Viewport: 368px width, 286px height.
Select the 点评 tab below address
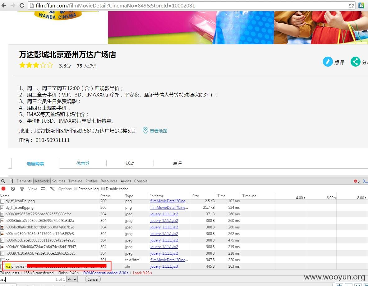177,163
